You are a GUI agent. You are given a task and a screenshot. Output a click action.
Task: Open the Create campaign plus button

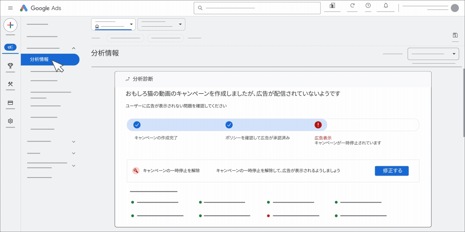click(x=10, y=25)
